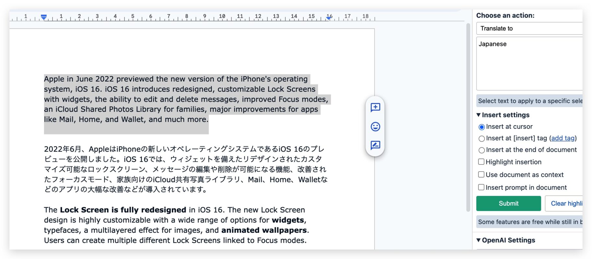
Task: Select Insert at cursor radio option
Action: tap(482, 127)
